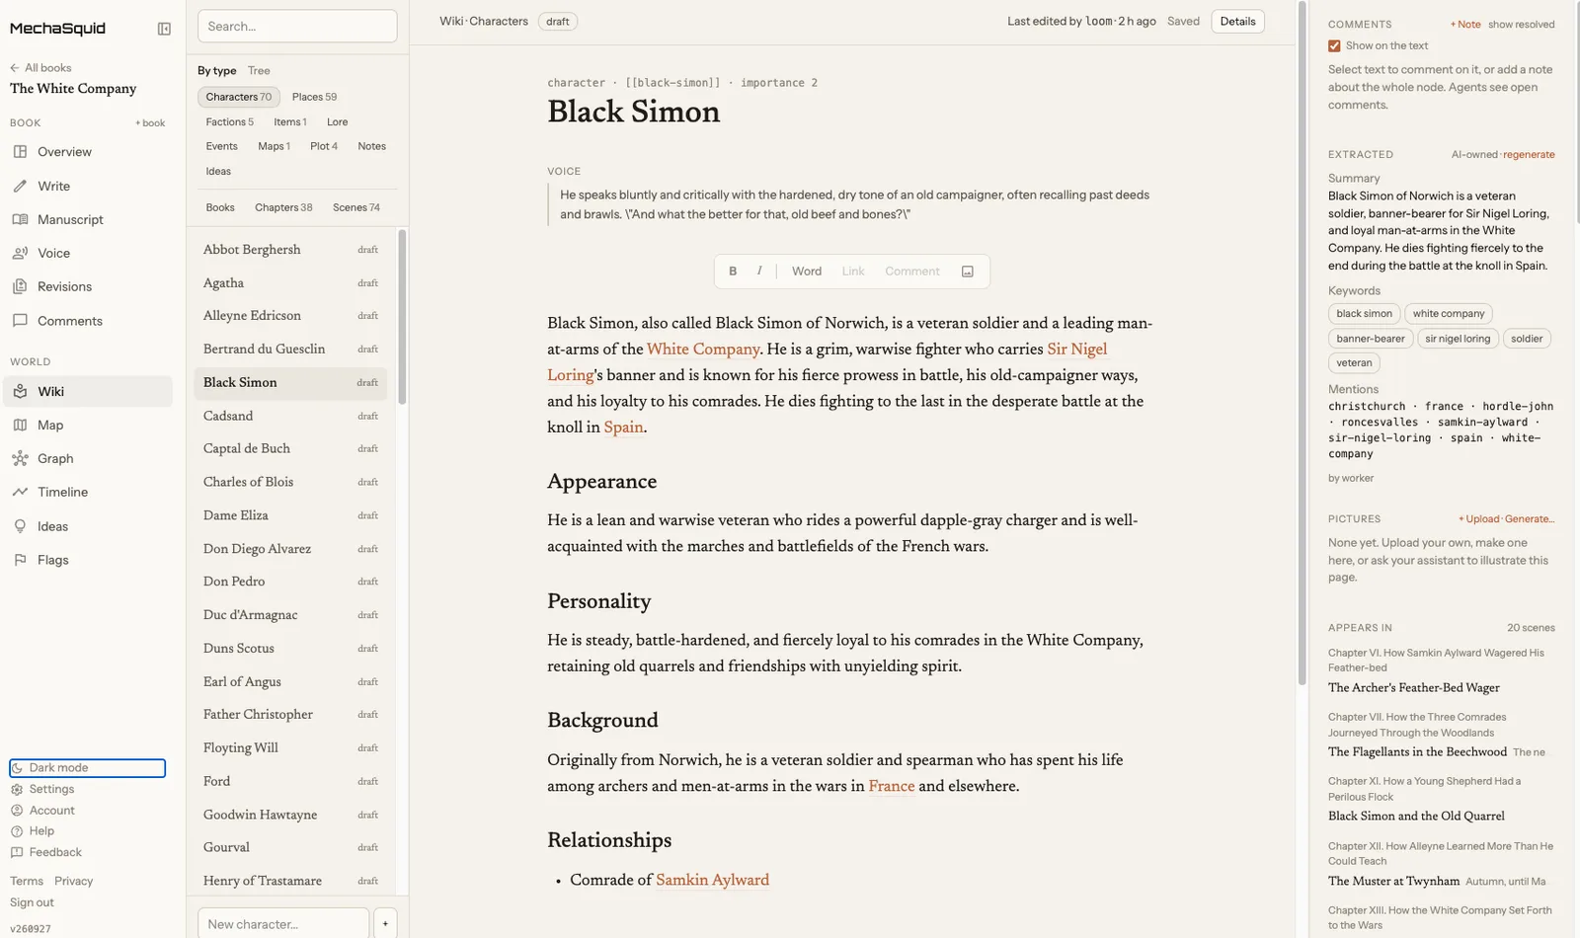The image size is (1580, 938).
Task: Click the regenerate link in Extracted
Action: click(x=1529, y=155)
